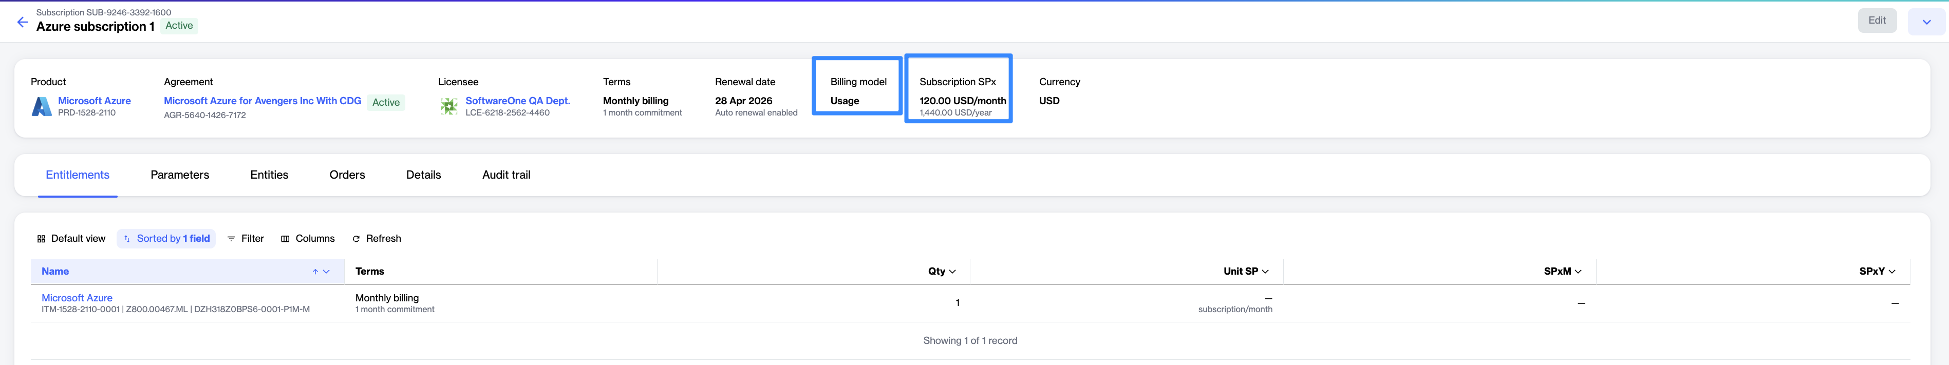Image resolution: width=1949 pixels, height=365 pixels.
Task: Refresh the entitlements list
Action: [376, 239]
